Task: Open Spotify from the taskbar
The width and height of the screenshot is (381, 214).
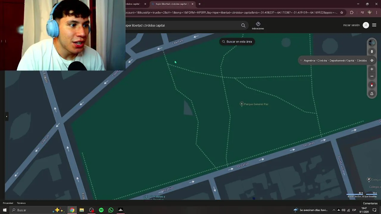Action: [101, 210]
